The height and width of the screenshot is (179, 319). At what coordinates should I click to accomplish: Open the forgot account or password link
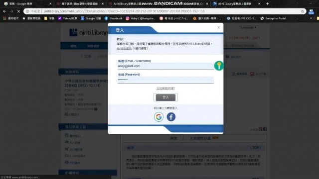165,89
